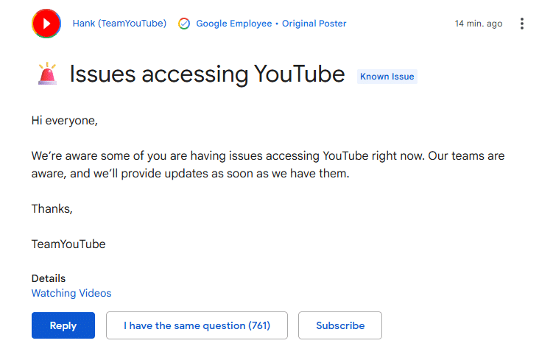Click the 14 min. ago timestamp
The height and width of the screenshot is (360, 553).
(479, 24)
